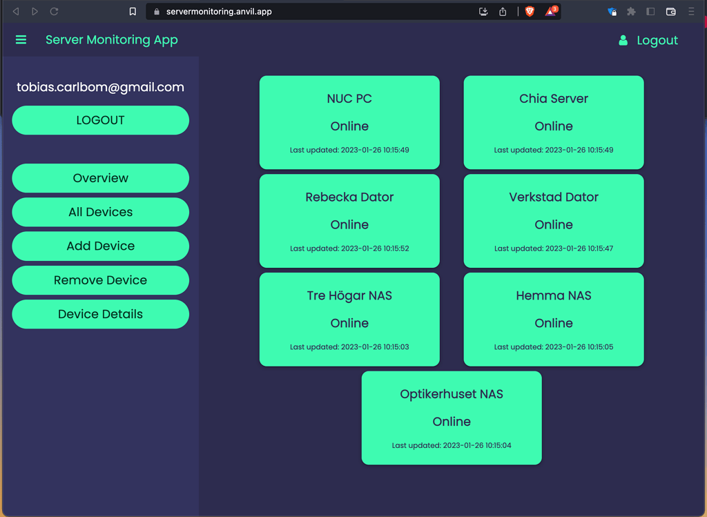
Task: Select Overview in the sidebar
Action: (x=100, y=178)
